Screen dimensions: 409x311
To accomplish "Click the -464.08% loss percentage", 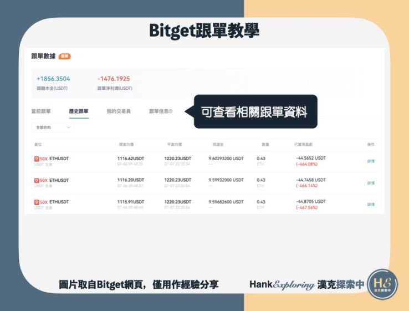I will (307, 164).
